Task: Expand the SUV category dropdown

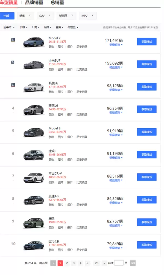Action: (x=45, y=16)
